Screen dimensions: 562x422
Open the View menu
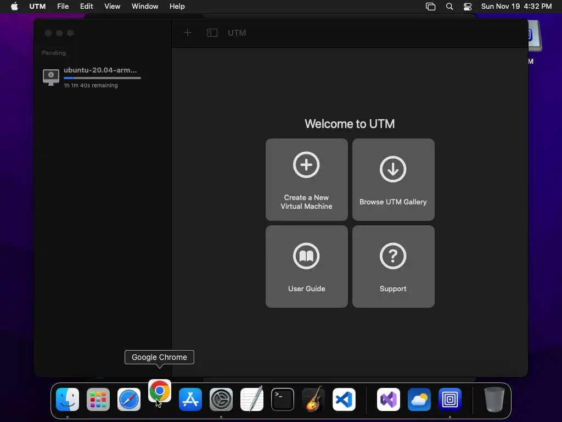point(112,7)
